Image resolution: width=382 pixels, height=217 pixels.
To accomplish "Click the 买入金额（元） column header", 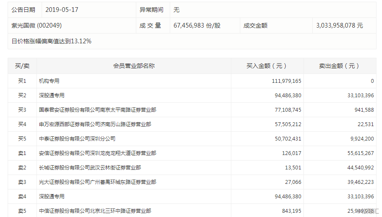I will pyautogui.click(x=267, y=66).
